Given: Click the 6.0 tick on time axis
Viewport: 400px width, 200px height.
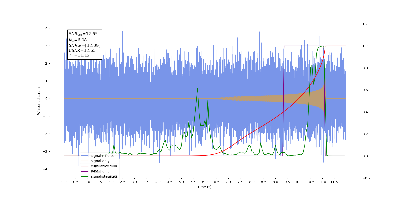Looking at the screenshot, I should [205, 182].
